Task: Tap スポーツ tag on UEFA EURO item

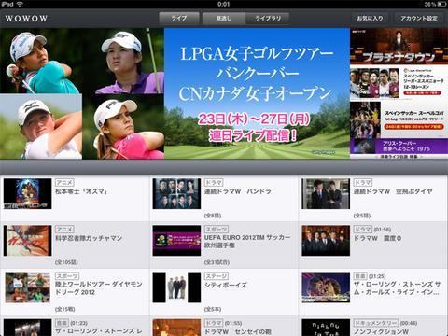Action: (217, 230)
